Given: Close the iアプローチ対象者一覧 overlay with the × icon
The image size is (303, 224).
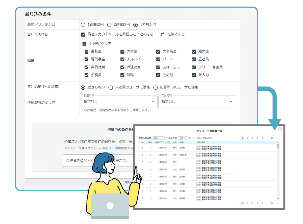Looking at the screenshot, I should 280,130.
